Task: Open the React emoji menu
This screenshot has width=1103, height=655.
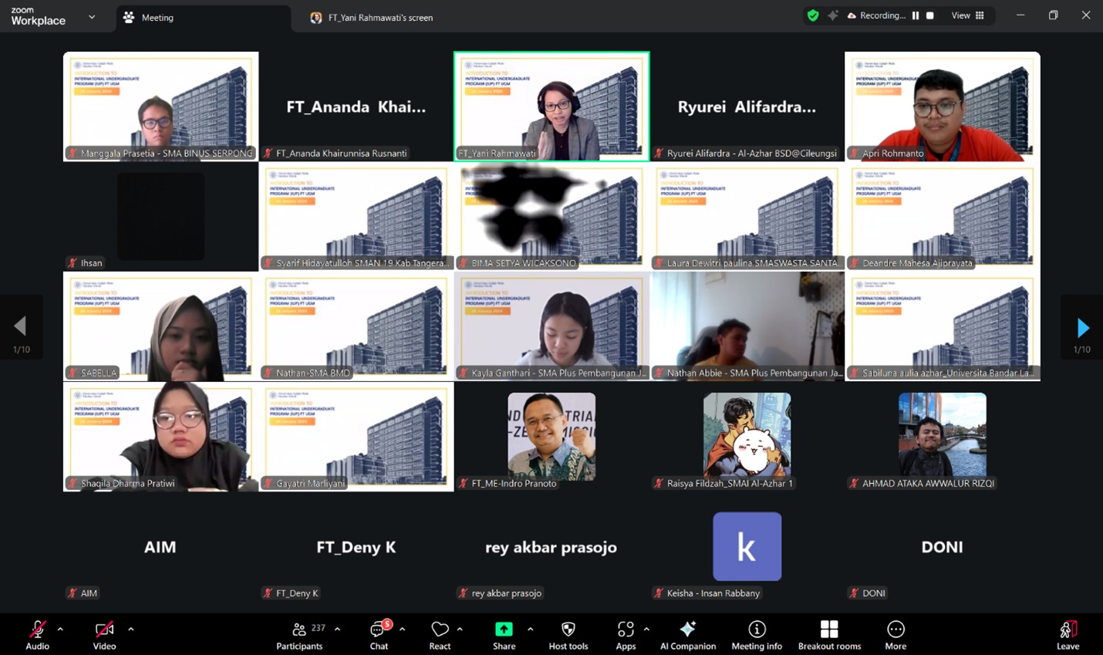Action: 440,635
